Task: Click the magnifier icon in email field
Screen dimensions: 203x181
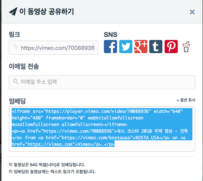Action: [15, 81]
